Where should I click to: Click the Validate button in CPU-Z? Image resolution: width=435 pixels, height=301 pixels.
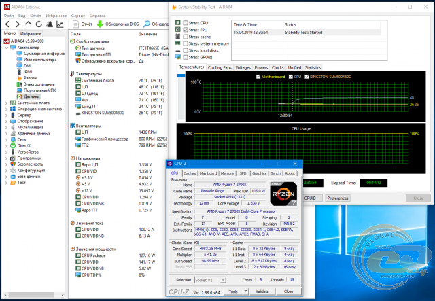pos(262,291)
